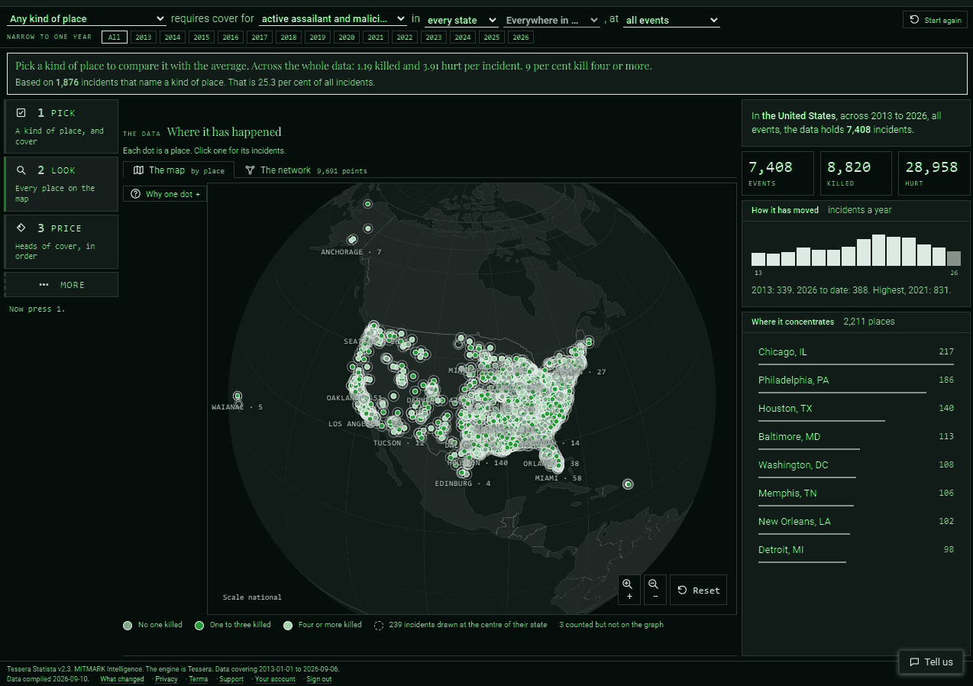Open the 'Everywhere in …' dropdown
This screenshot has width=973, height=686.
[551, 20]
